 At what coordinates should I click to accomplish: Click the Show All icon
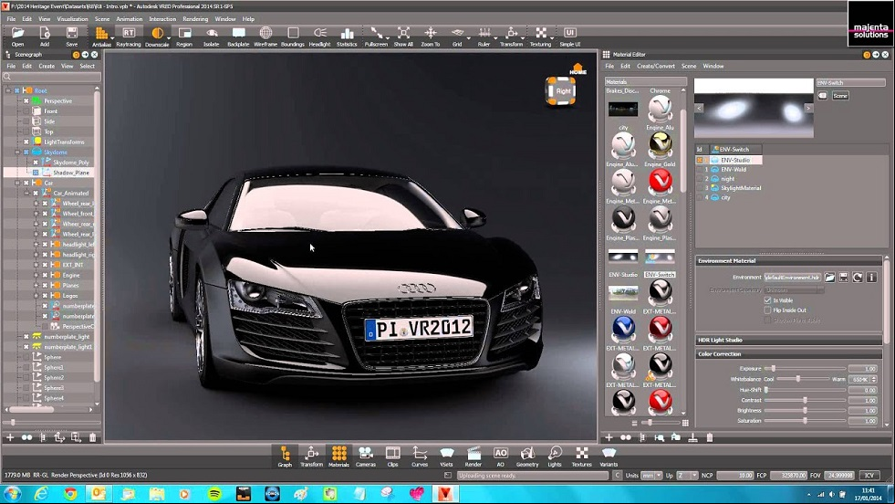pos(403,36)
